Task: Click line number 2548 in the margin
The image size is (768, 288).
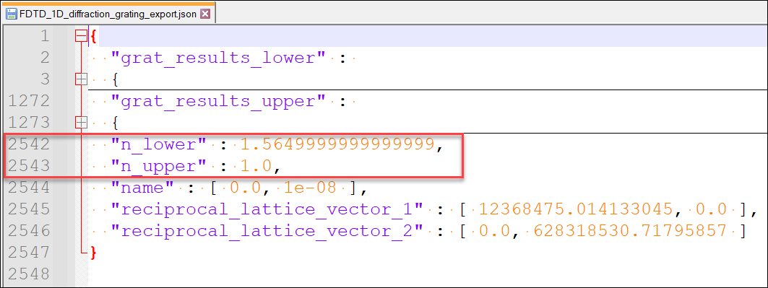Action: [x=29, y=274]
